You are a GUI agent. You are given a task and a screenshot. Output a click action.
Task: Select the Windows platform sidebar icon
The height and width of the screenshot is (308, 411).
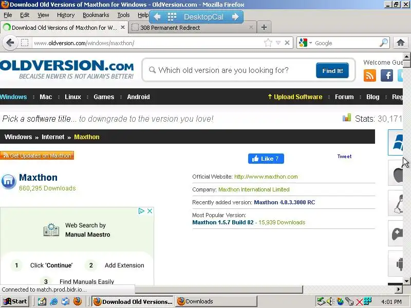point(396,142)
